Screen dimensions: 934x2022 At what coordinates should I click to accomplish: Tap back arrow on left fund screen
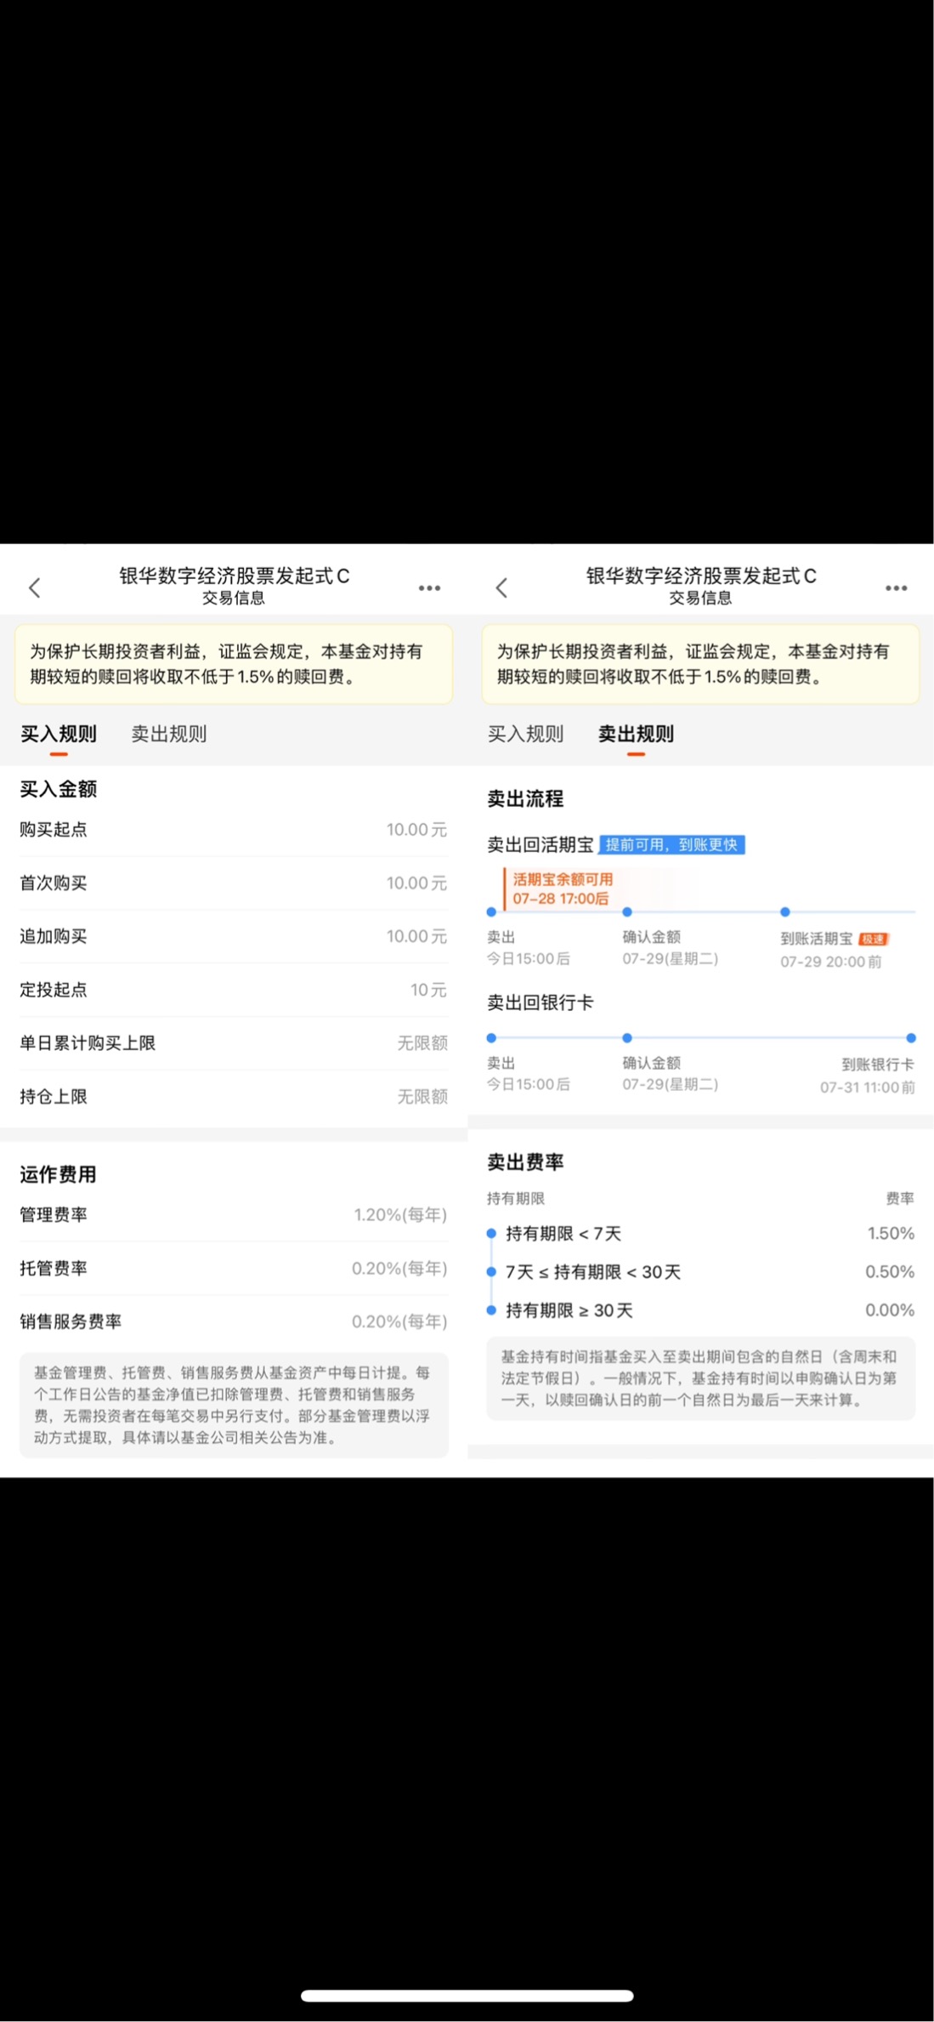[x=35, y=588]
